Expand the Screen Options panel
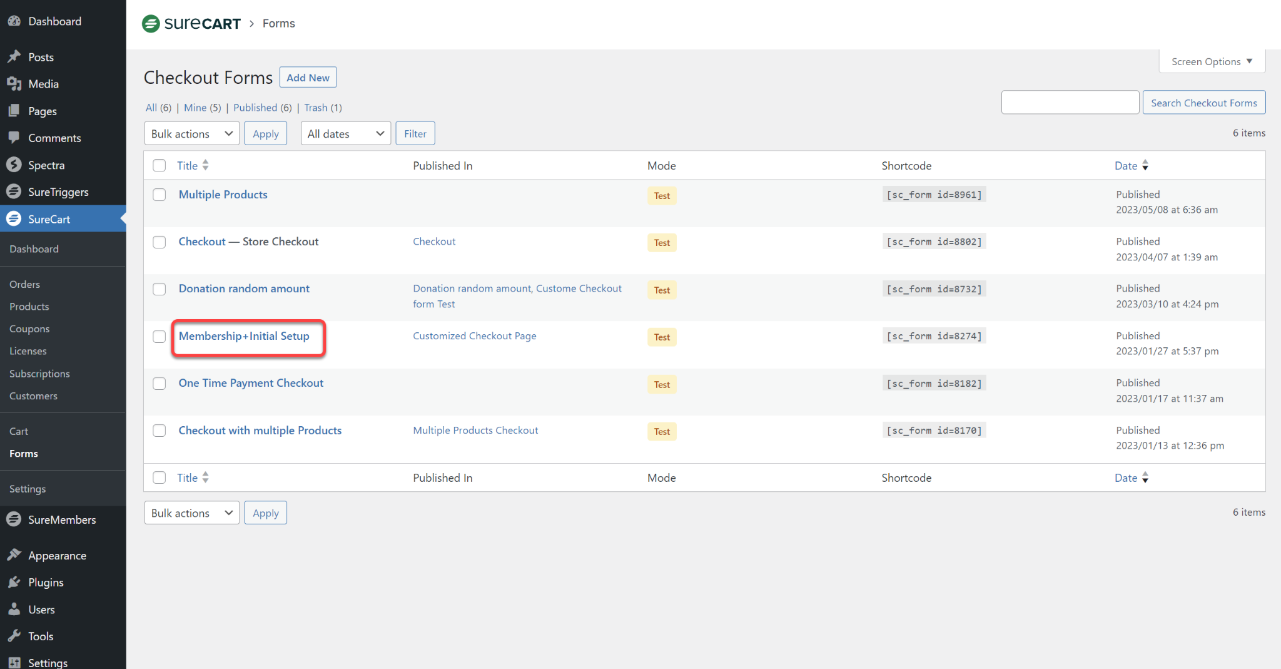Screen dimensions: 1281x669 click(x=1212, y=61)
